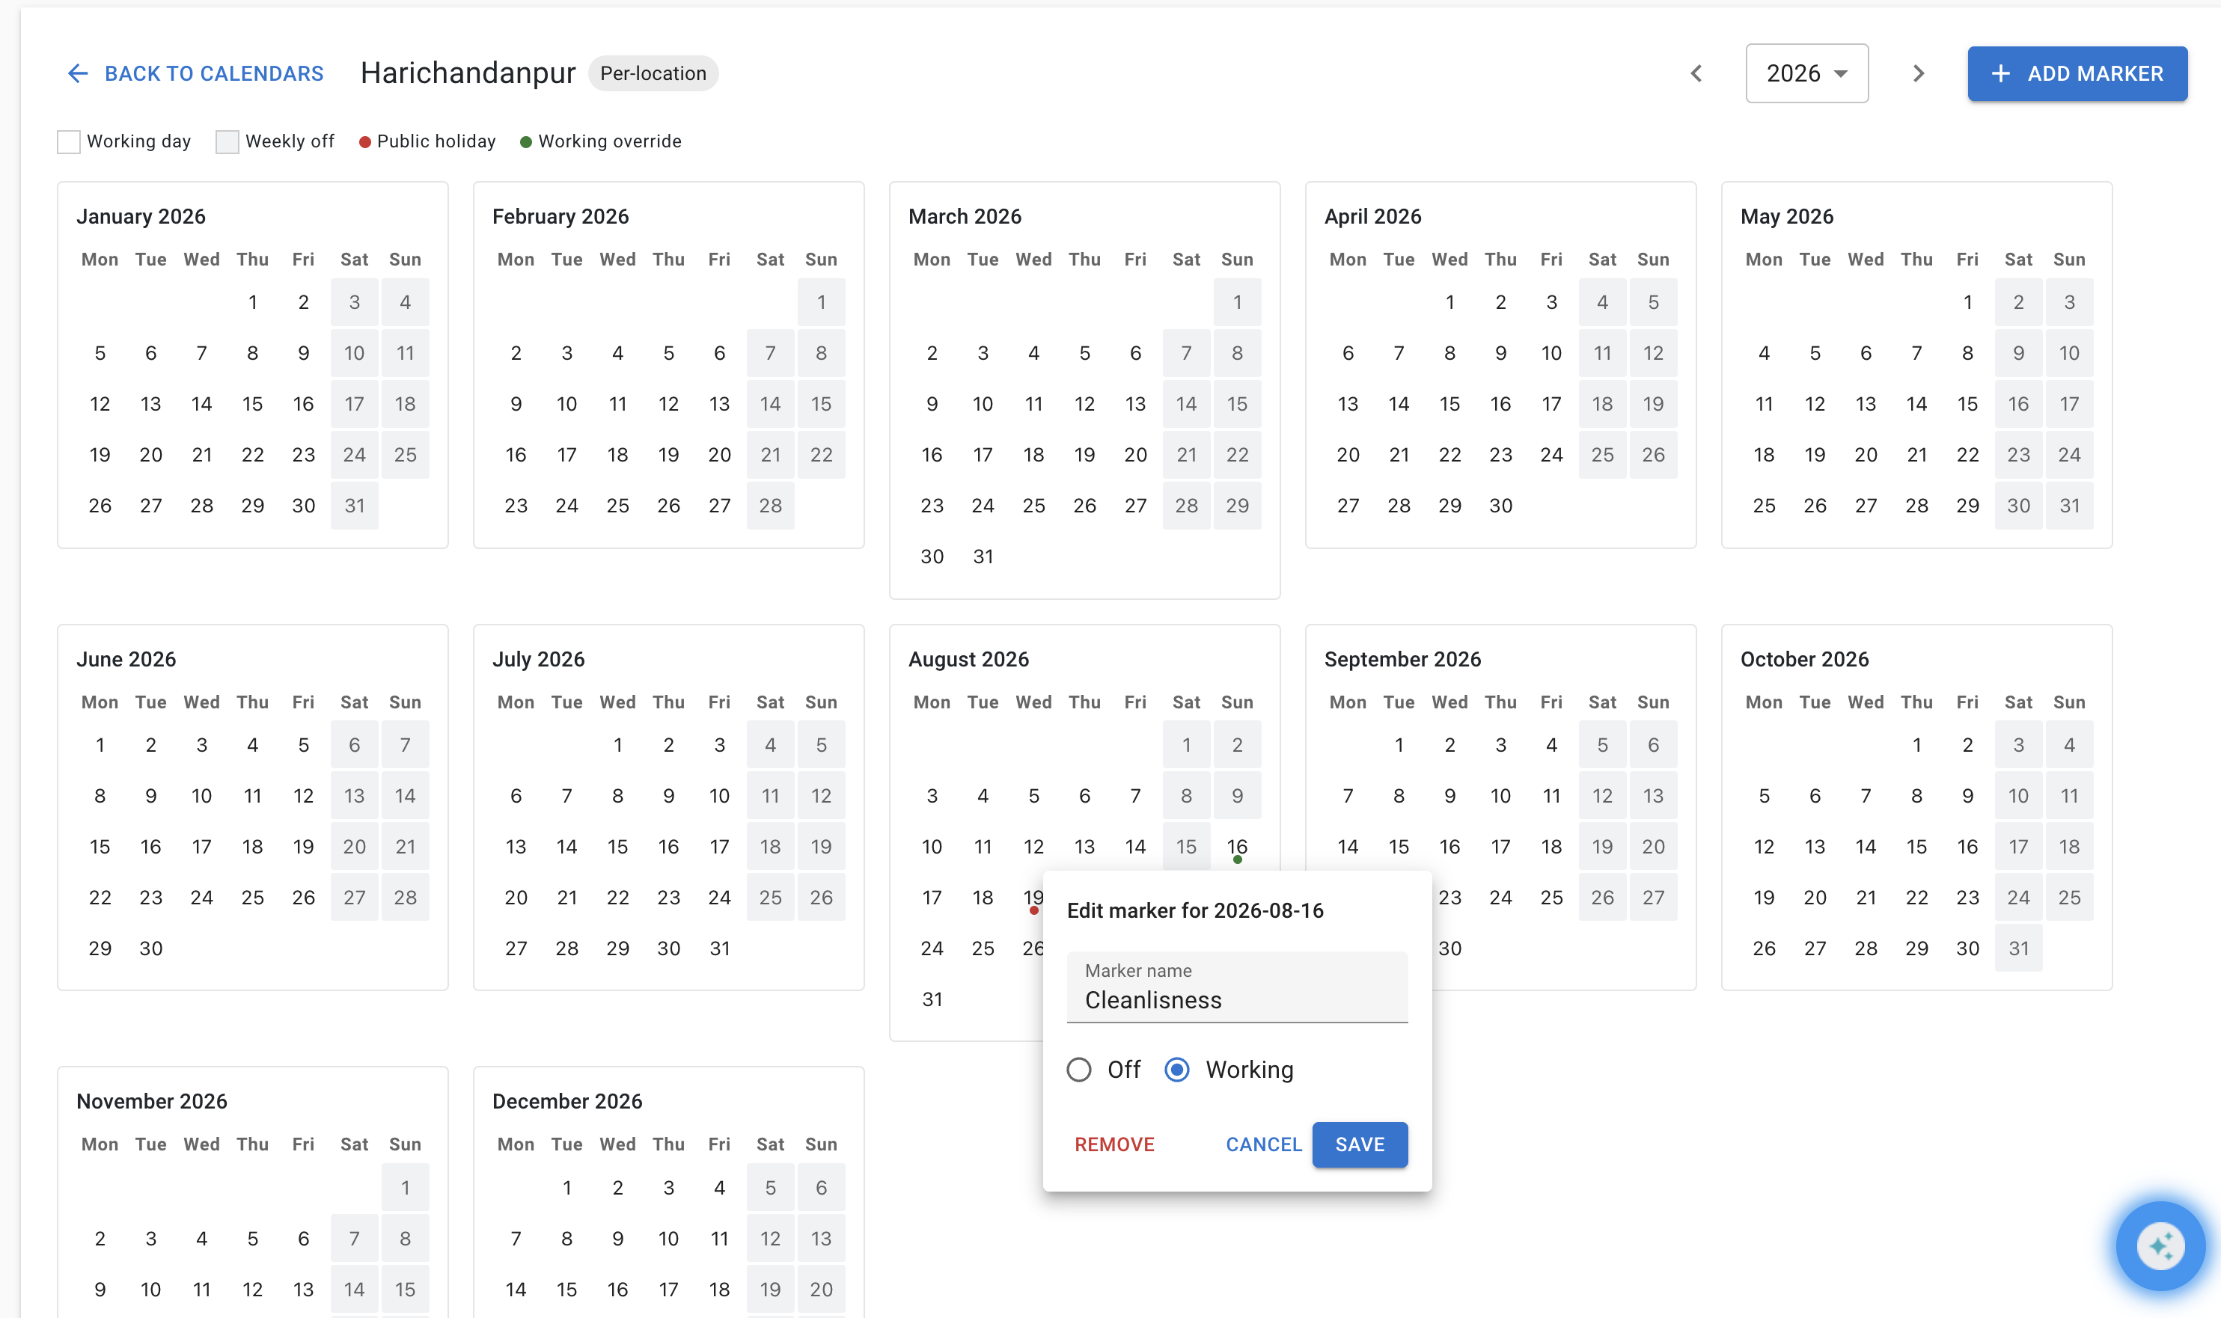Click January 1, 2026 date
The width and height of the screenshot is (2221, 1318).
click(252, 303)
